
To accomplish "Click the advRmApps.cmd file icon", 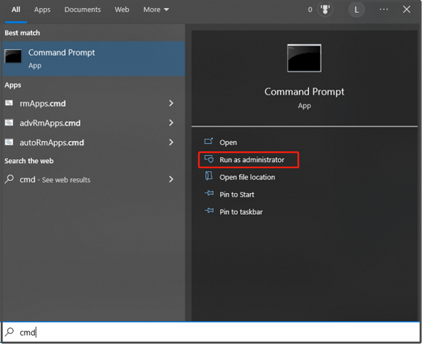I will pos(9,123).
